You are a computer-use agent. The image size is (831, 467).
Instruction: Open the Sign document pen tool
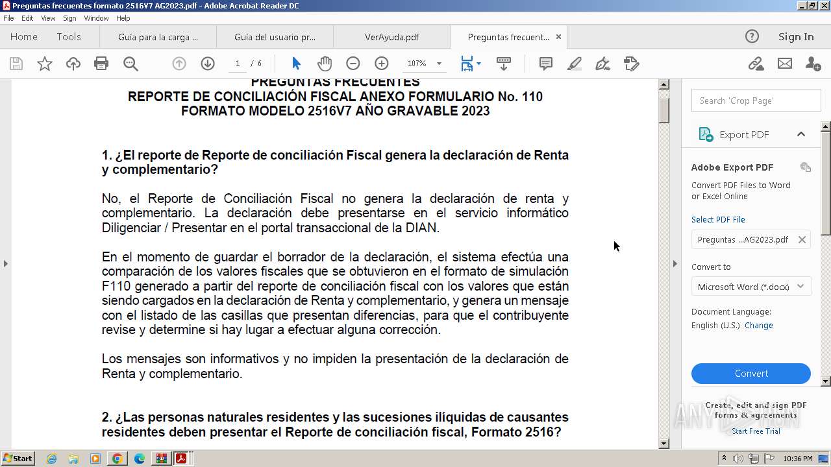603,64
